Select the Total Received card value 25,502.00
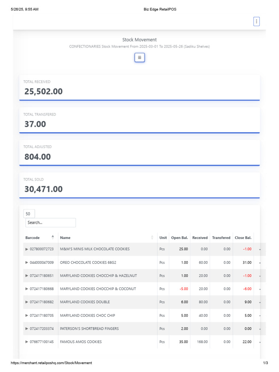Screen dimensions: 279x372 [x=44, y=91]
